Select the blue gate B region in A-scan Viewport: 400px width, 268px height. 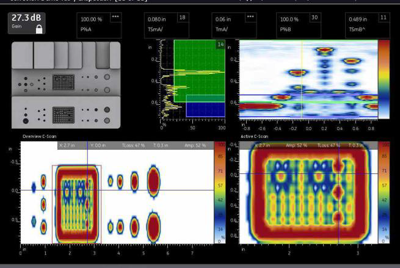coord(206,106)
